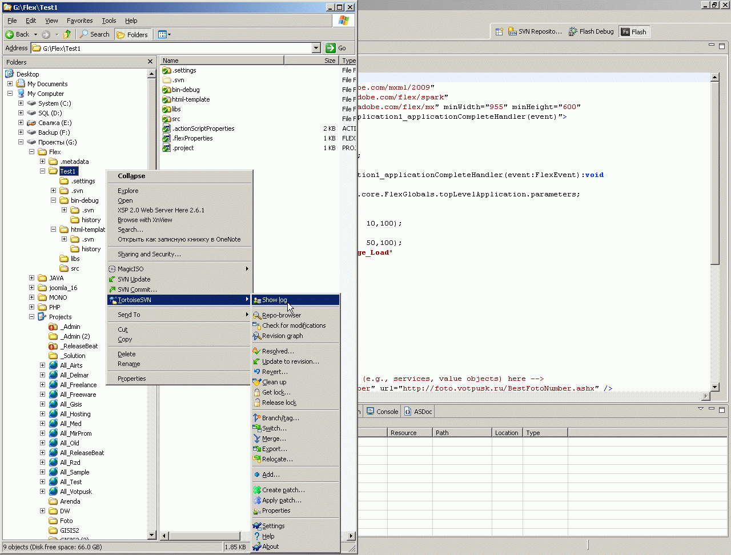Screen dimensions: 731x555
Task: Select the Revision graph option
Action: click(282, 336)
